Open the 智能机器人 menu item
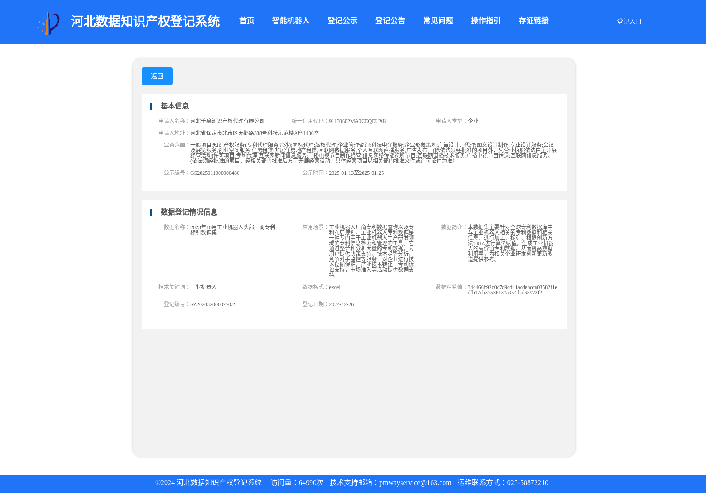The image size is (706, 493). tap(290, 21)
